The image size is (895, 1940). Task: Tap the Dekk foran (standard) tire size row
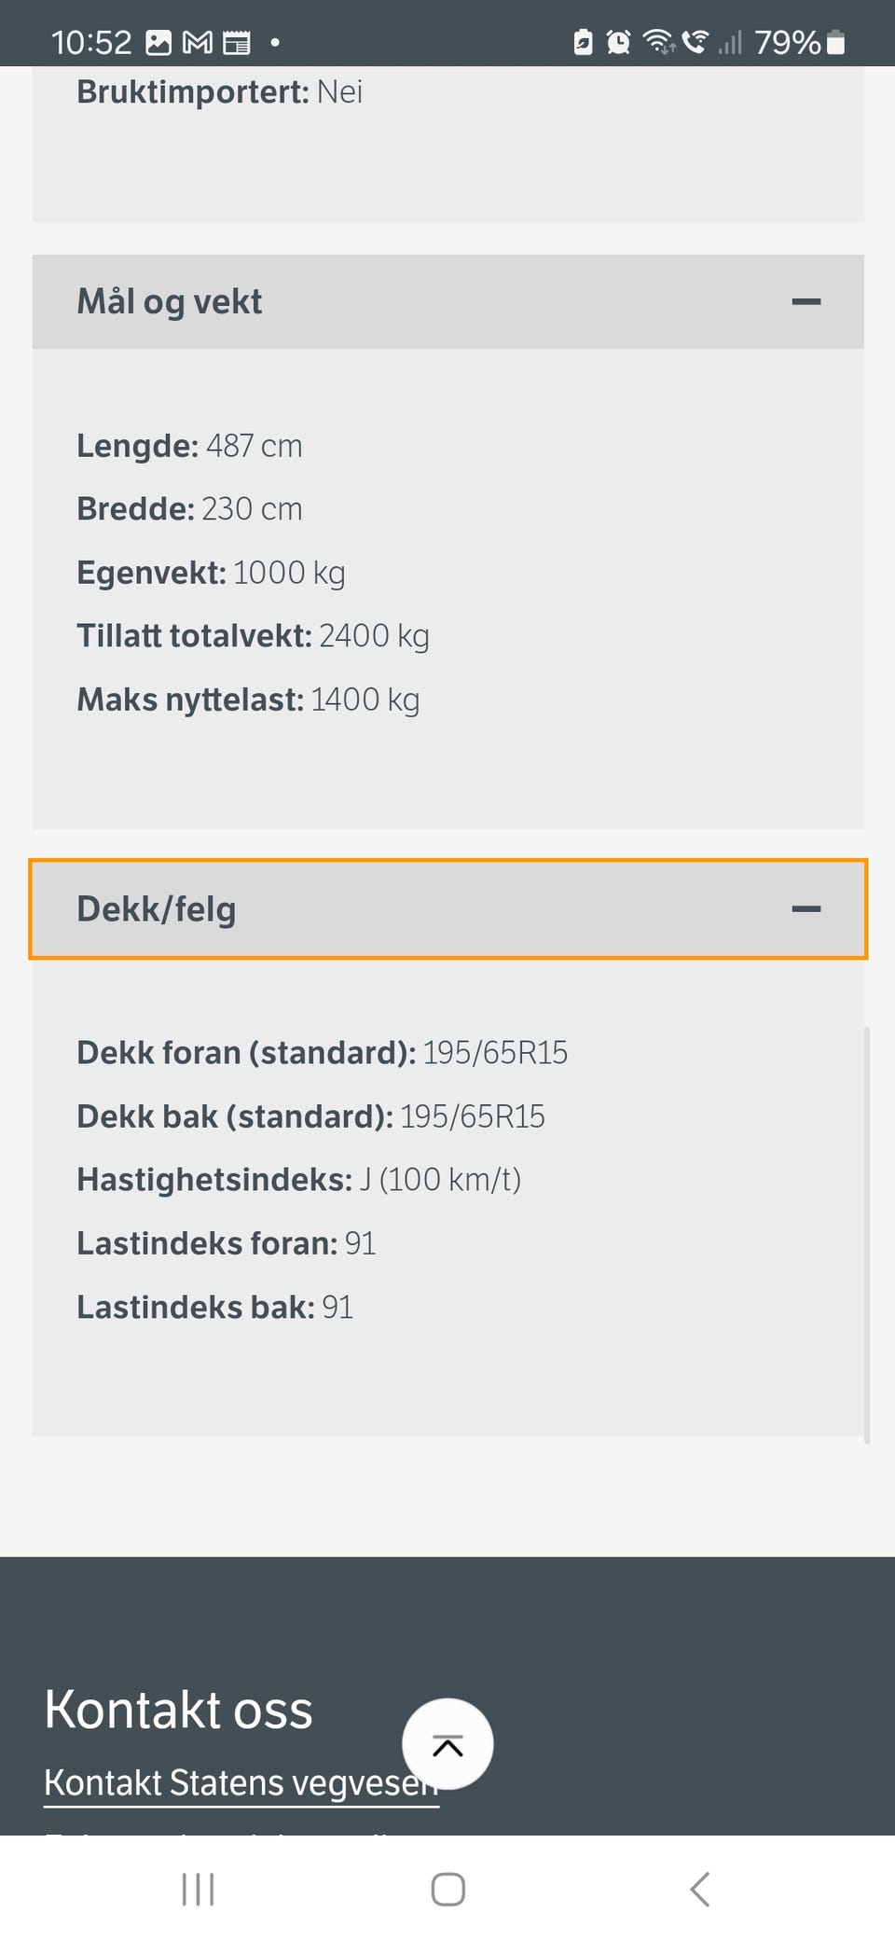click(322, 1053)
